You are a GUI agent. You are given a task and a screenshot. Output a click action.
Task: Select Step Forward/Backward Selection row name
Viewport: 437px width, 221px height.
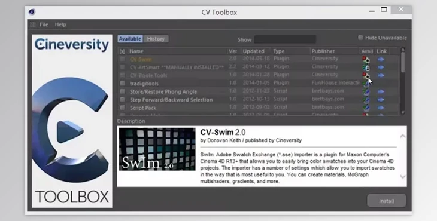tap(171, 100)
